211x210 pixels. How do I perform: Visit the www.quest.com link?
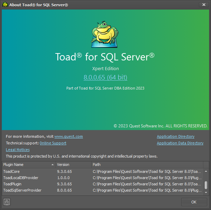(x=68, y=136)
